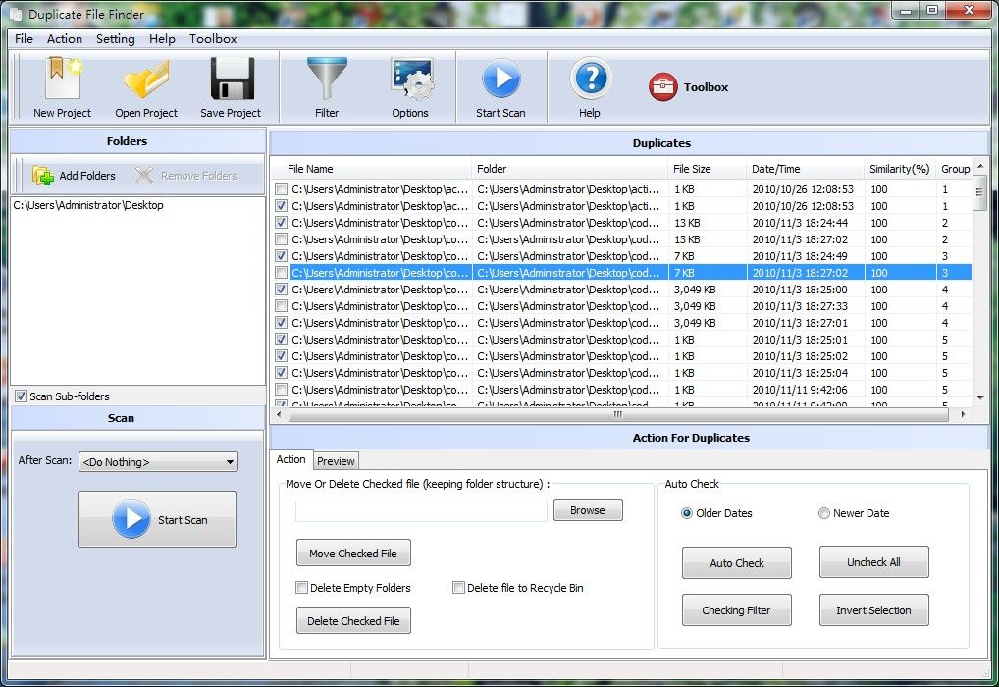The width and height of the screenshot is (999, 687).
Task: Sort by File Size column header
Action: [708, 169]
